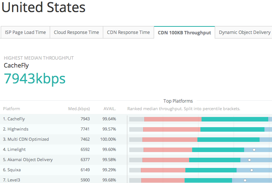Click the 99.68% availability value
272x183 pixels.
click(109, 180)
